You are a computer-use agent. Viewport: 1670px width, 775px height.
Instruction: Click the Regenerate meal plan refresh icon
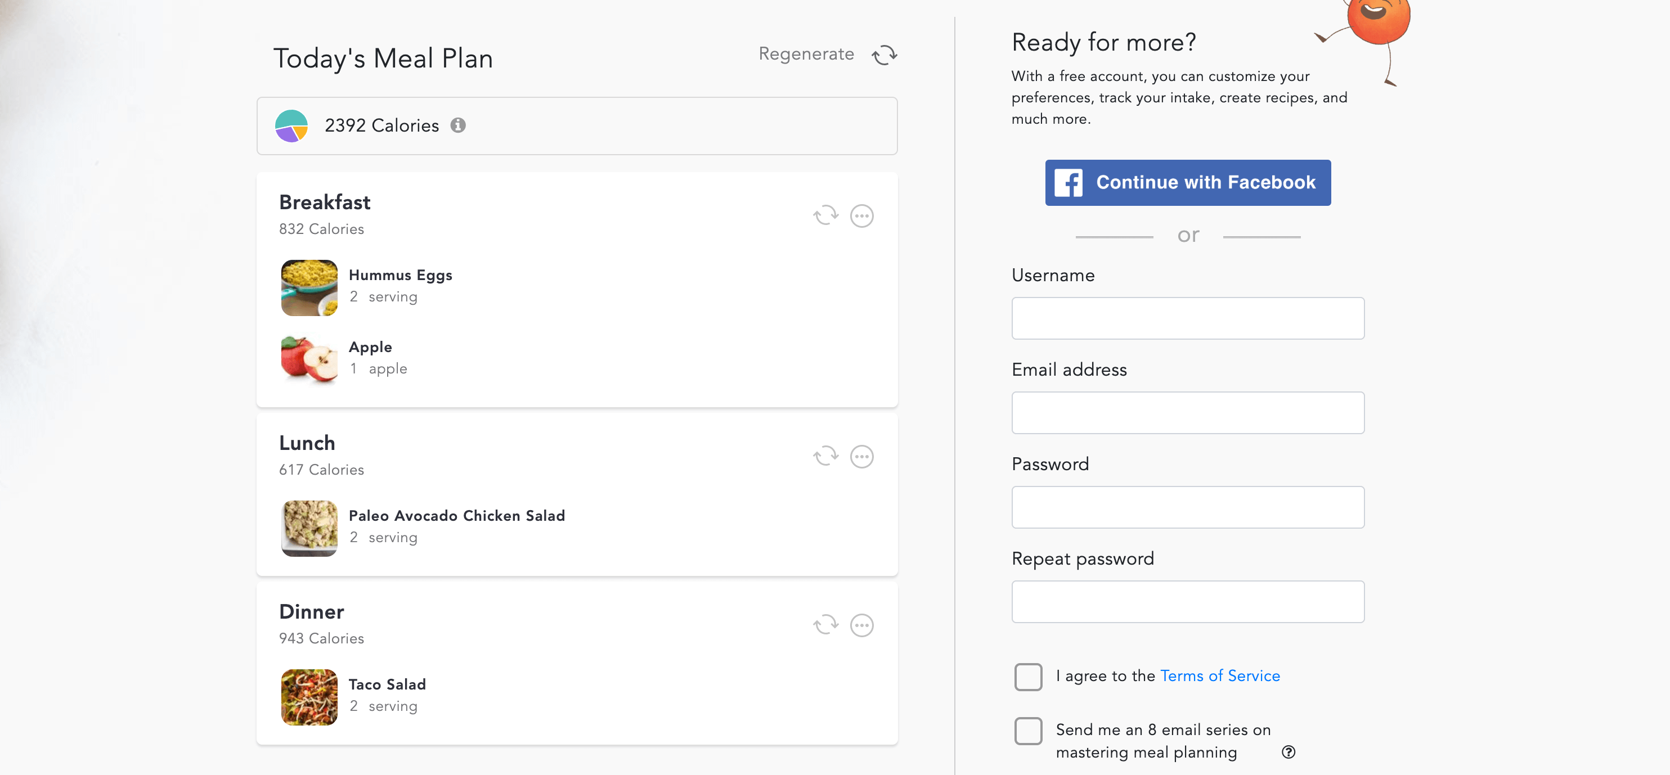[x=885, y=55]
